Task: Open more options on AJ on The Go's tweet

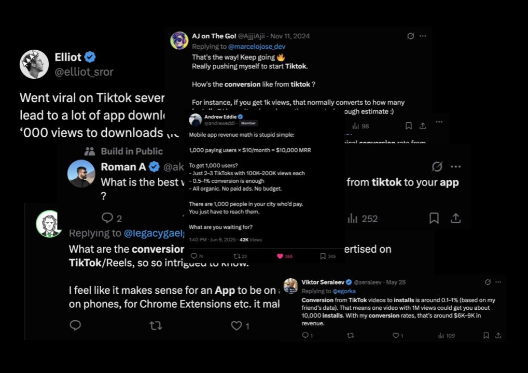Action: pyautogui.click(x=423, y=36)
